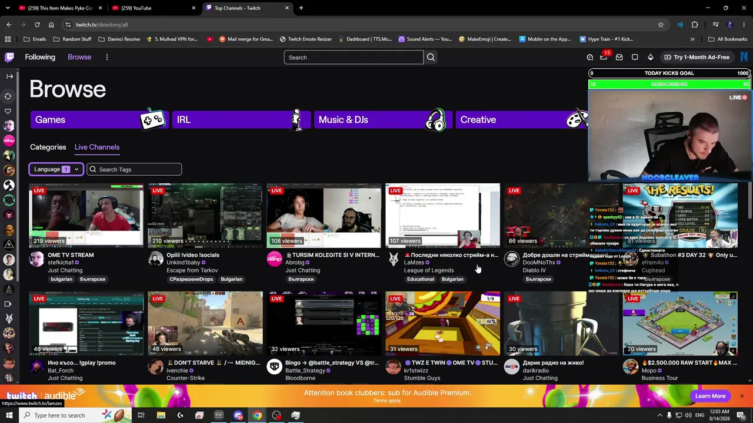Open the Windows Start menu
Screen dimensions: 753x423
[x=9, y=415]
